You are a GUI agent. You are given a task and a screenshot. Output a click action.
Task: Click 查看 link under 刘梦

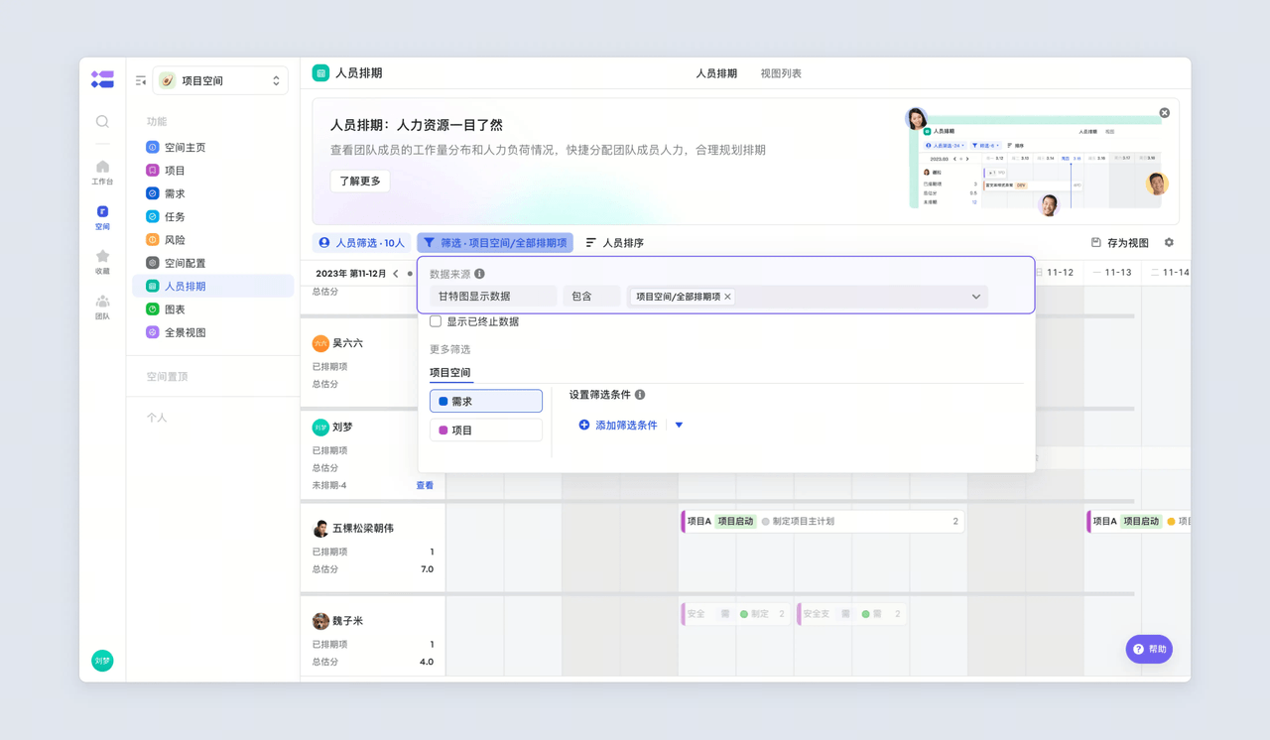pos(425,486)
